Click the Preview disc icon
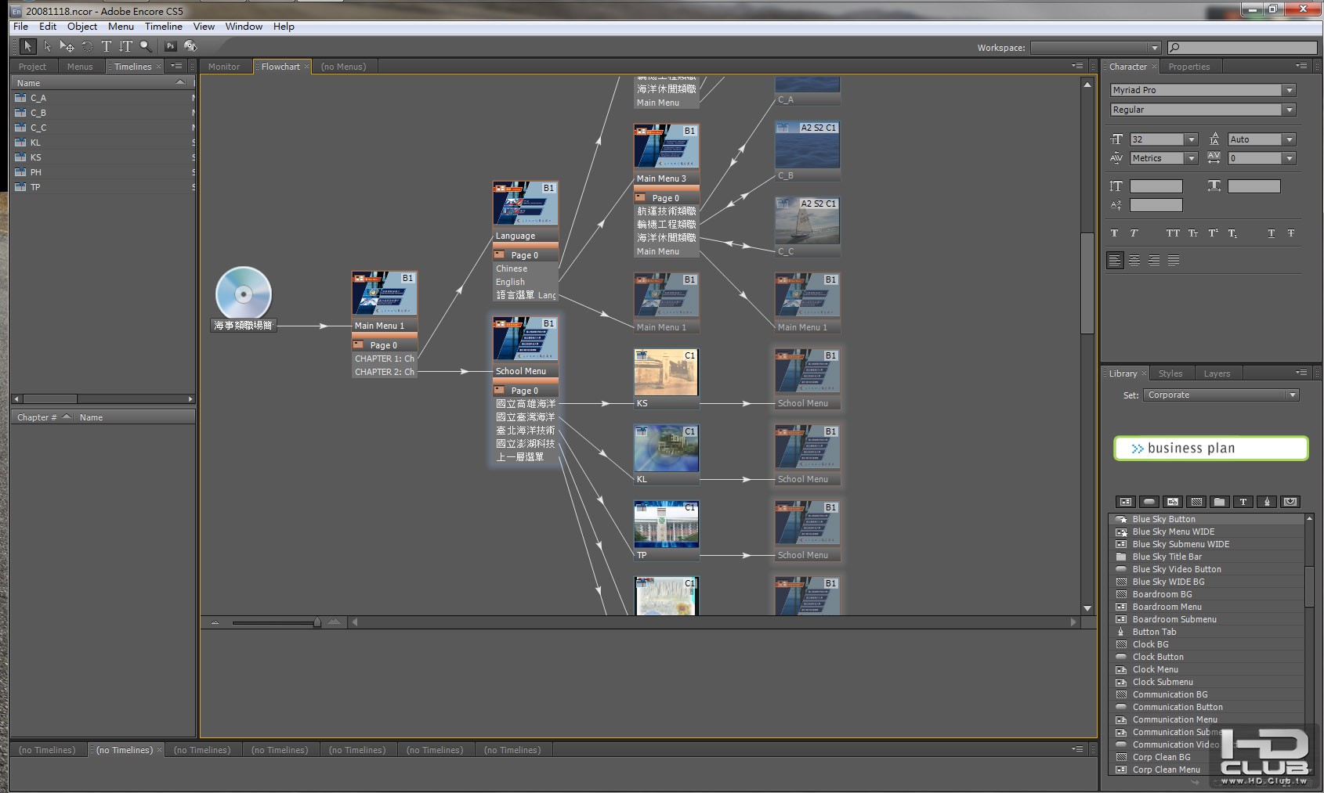The width and height of the screenshot is (1324, 793). (x=190, y=46)
